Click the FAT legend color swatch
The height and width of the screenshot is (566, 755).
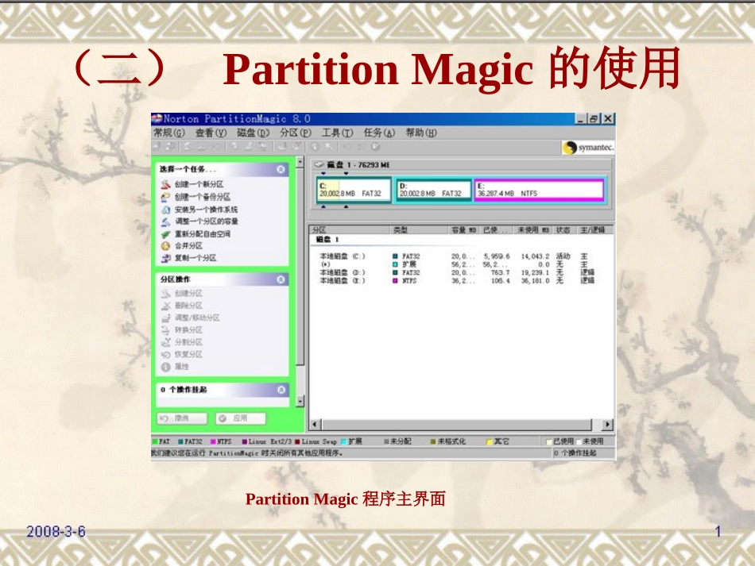pyautogui.click(x=155, y=441)
